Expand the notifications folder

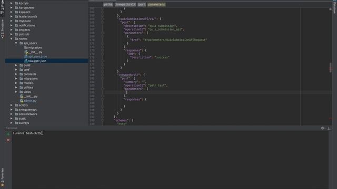12,26
